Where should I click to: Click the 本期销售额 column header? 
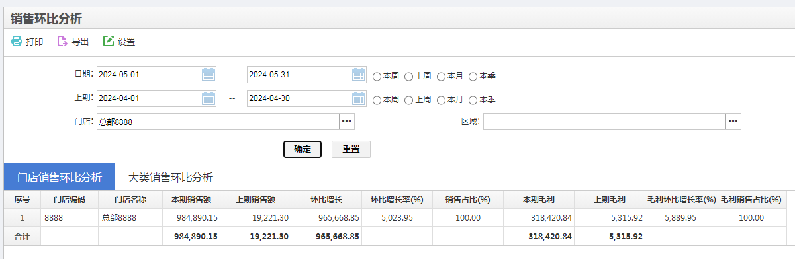(191, 200)
